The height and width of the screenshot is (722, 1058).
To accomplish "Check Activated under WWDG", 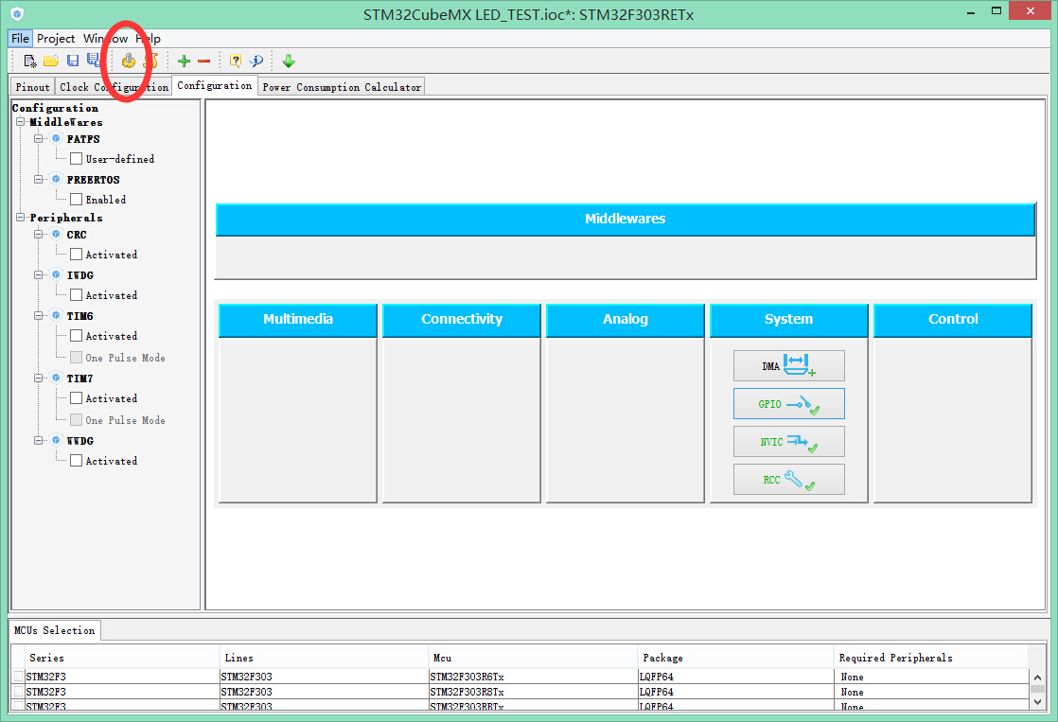I will coord(77,460).
